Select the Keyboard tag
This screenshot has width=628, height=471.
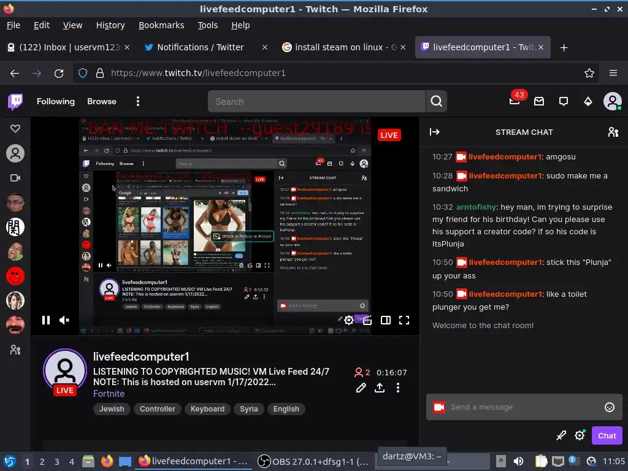click(x=207, y=409)
